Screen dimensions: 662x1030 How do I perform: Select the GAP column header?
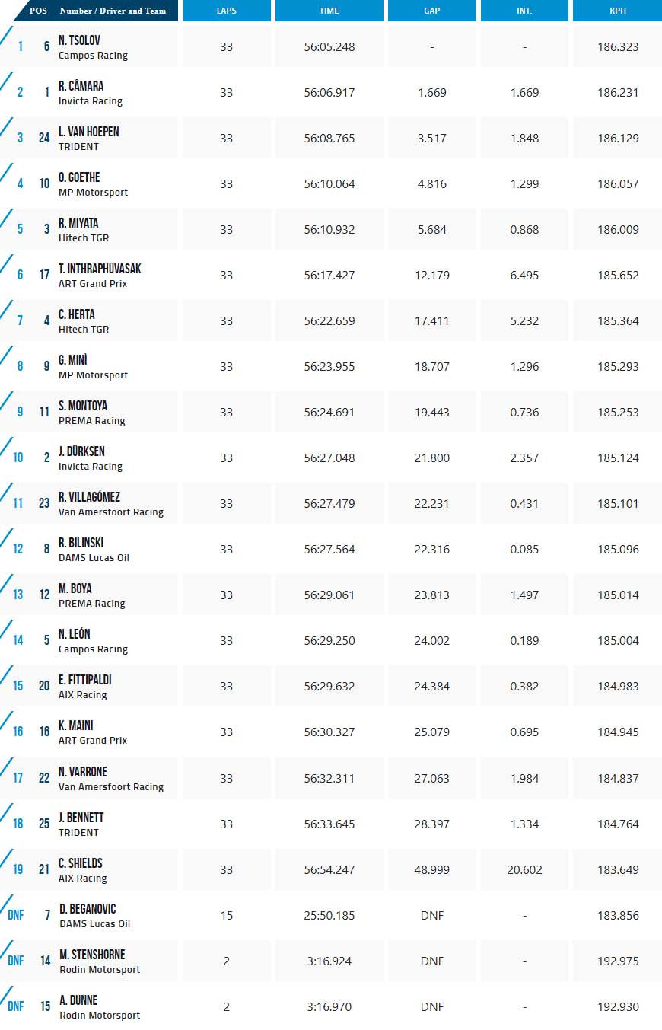point(431,11)
